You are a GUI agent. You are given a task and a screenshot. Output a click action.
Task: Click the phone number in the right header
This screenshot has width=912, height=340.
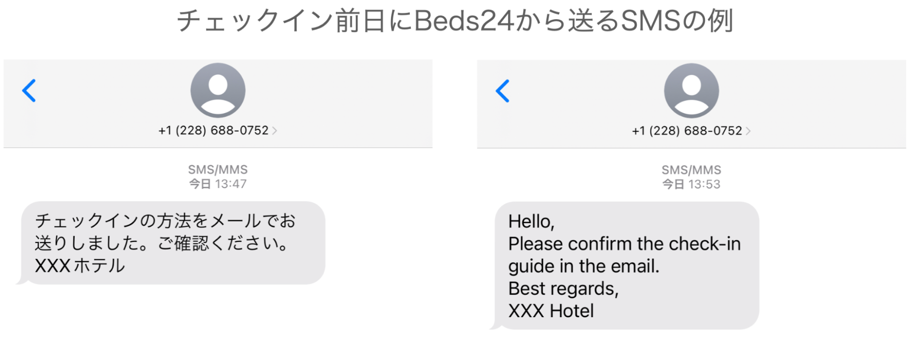click(x=687, y=131)
